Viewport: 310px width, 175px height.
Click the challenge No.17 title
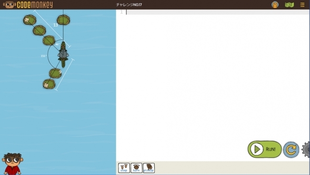(x=129, y=5)
